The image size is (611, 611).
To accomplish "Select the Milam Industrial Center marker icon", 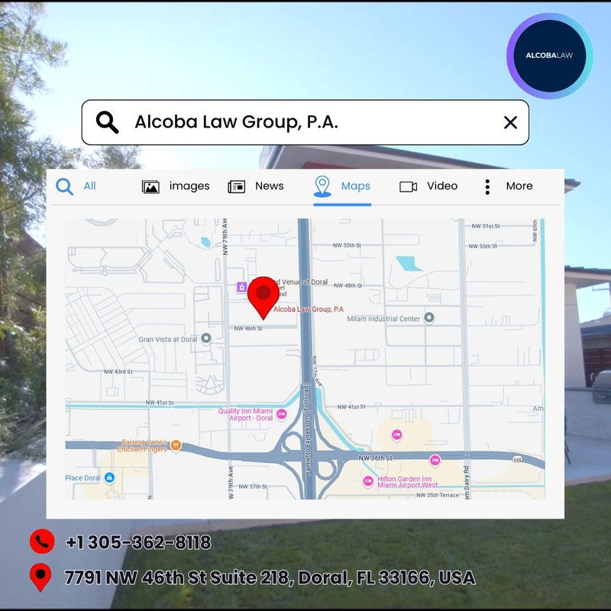I will pos(429,318).
